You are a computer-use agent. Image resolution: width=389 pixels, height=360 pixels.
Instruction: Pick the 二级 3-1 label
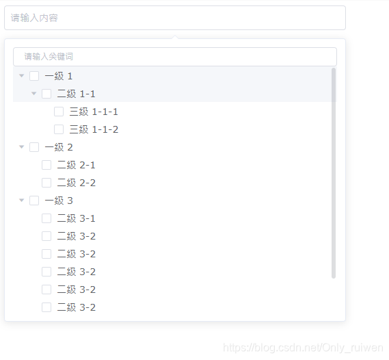tap(77, 218)
